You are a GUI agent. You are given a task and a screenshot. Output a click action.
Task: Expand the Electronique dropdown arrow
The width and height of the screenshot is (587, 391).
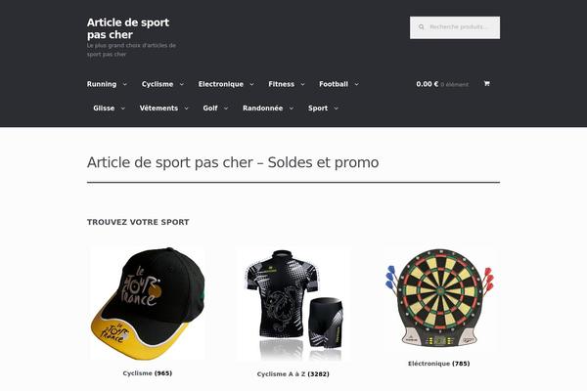click(x=251, y=84)
